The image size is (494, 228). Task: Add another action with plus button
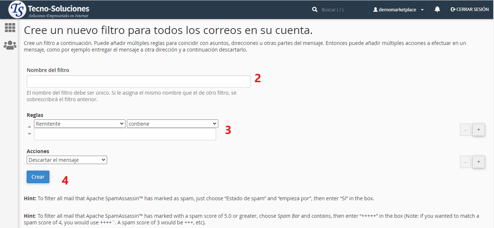point(478,162)
